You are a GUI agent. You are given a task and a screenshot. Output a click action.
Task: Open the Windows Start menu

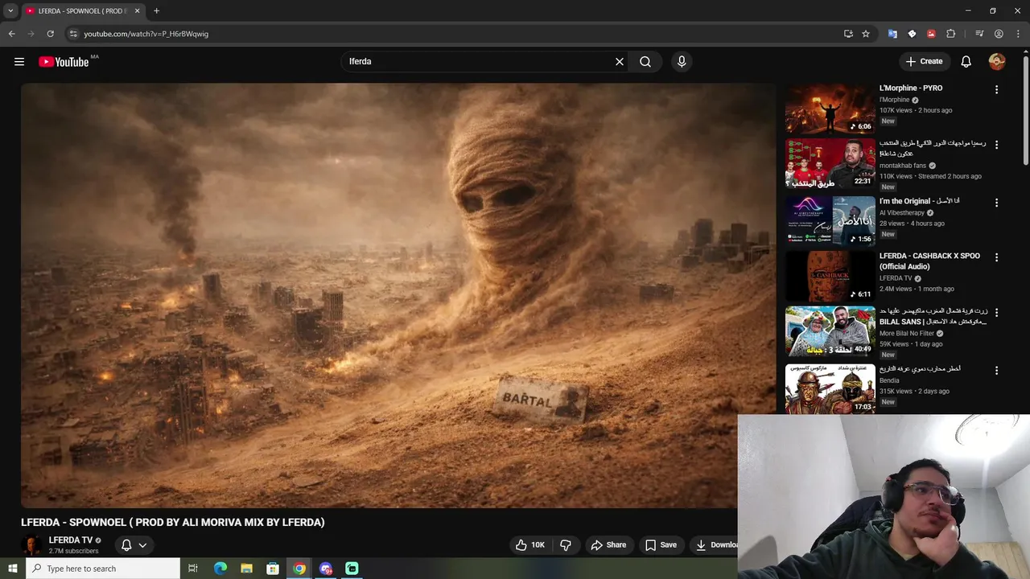point(12,569)
